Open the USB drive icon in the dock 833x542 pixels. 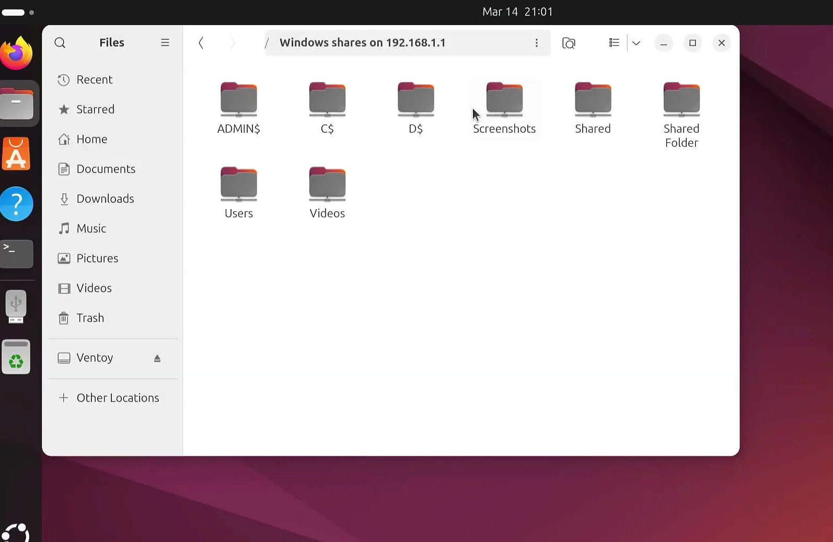16,306
